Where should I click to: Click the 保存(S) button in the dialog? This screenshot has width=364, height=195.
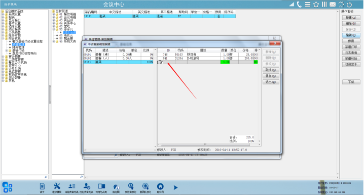[271, 76]
